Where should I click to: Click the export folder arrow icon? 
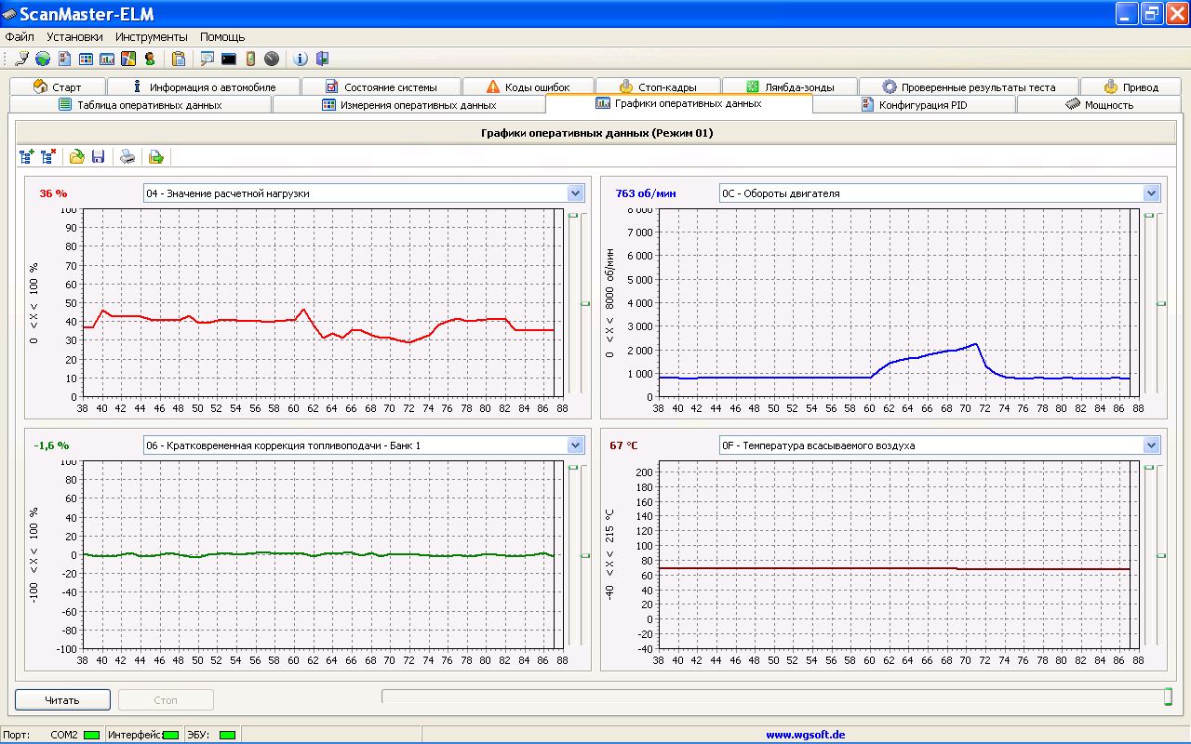coord(156,156)
